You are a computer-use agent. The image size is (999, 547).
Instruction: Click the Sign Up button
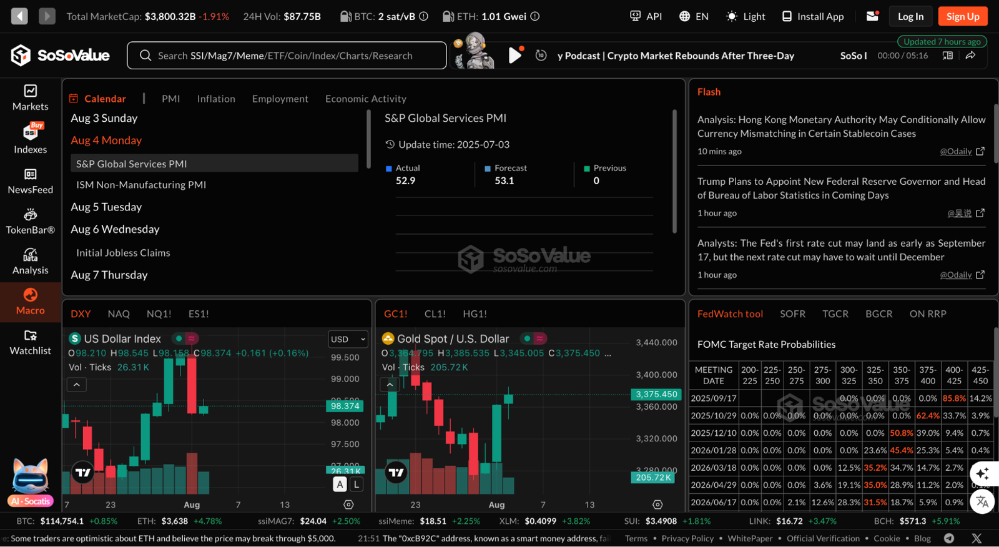[963, 16]
